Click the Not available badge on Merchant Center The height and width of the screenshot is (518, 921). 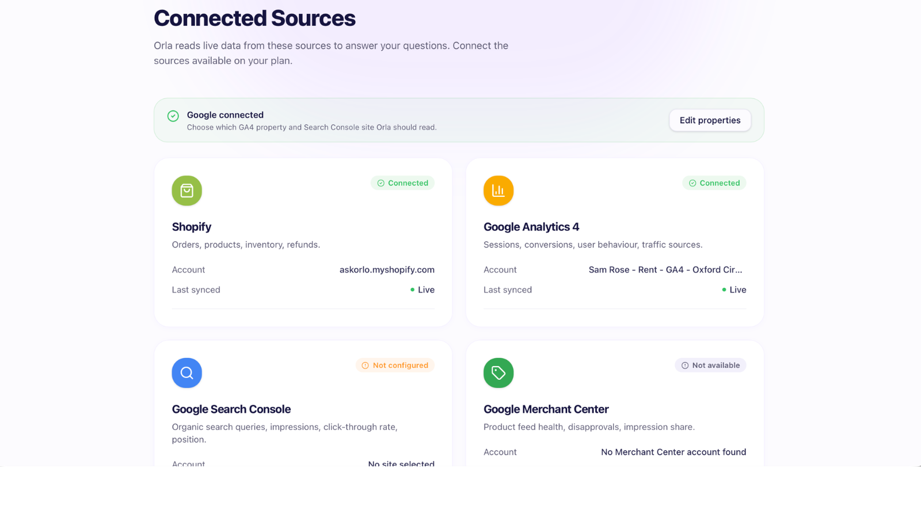710,365
